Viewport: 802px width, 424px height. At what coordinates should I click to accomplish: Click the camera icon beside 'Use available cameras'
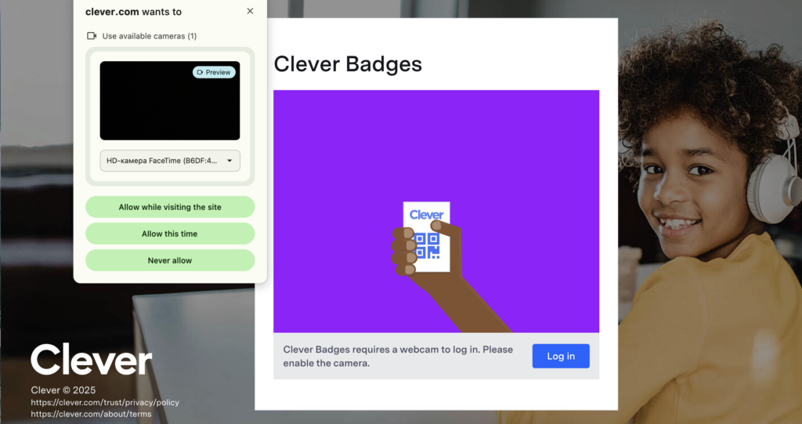tap(92, 36)
